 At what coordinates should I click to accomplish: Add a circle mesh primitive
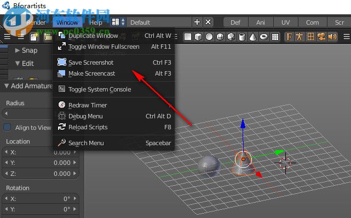(209, 37)
